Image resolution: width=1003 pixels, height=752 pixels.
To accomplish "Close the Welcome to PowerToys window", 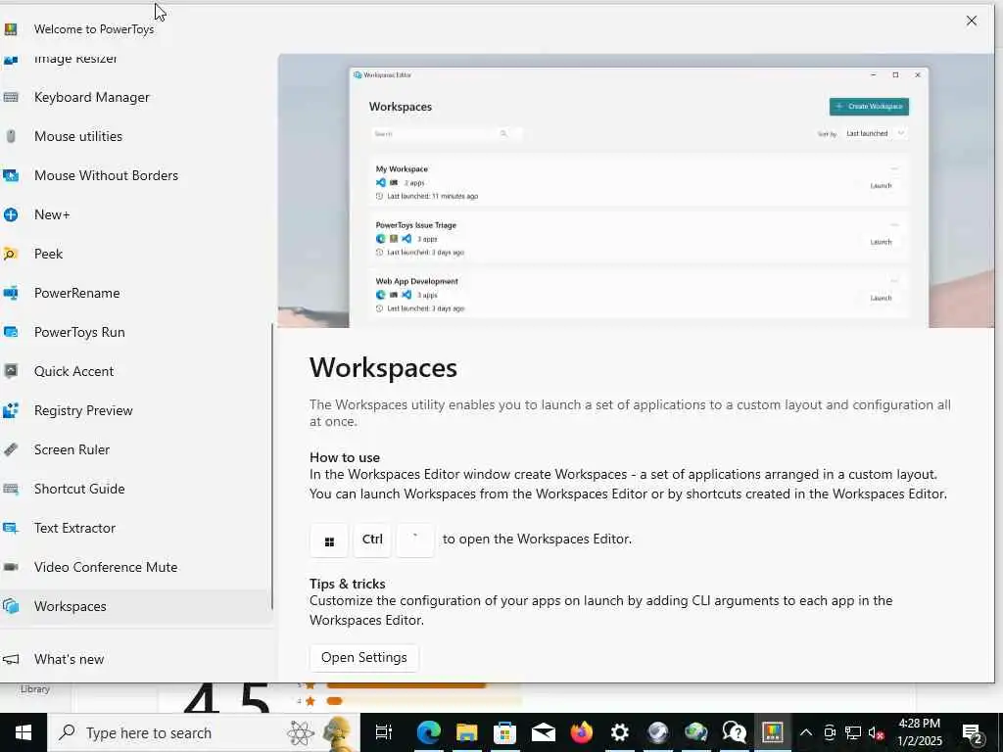I will (x=971, y=22).
